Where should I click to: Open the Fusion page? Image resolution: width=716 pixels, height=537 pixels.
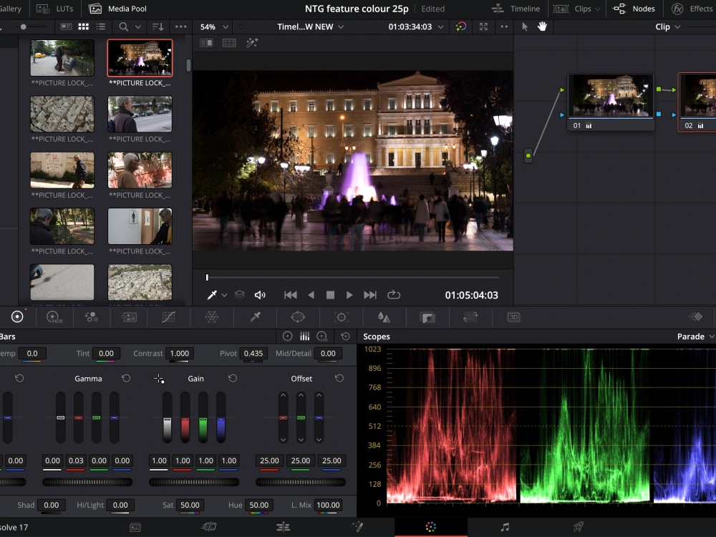point(355,527)
